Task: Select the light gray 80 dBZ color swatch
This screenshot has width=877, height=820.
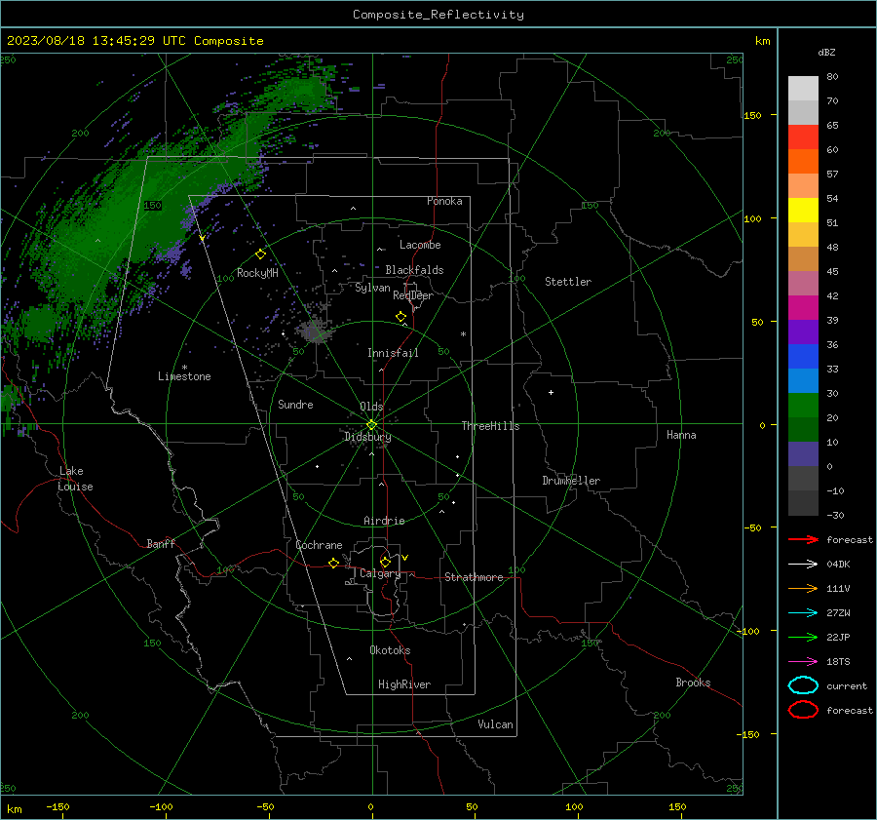Action: pos(803,88)
